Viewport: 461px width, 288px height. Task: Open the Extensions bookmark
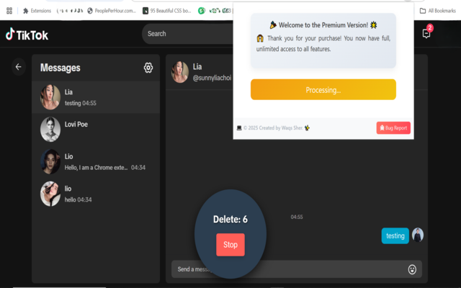tap(37, 11)
